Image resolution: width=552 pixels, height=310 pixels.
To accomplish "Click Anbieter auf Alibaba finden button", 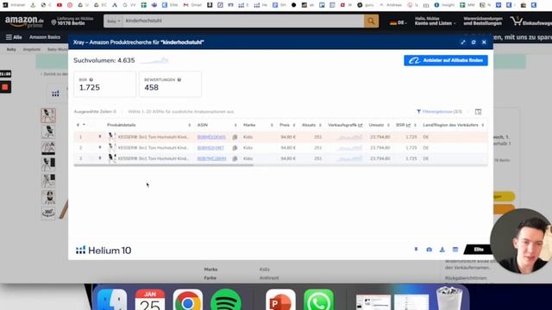I will 446,60.
